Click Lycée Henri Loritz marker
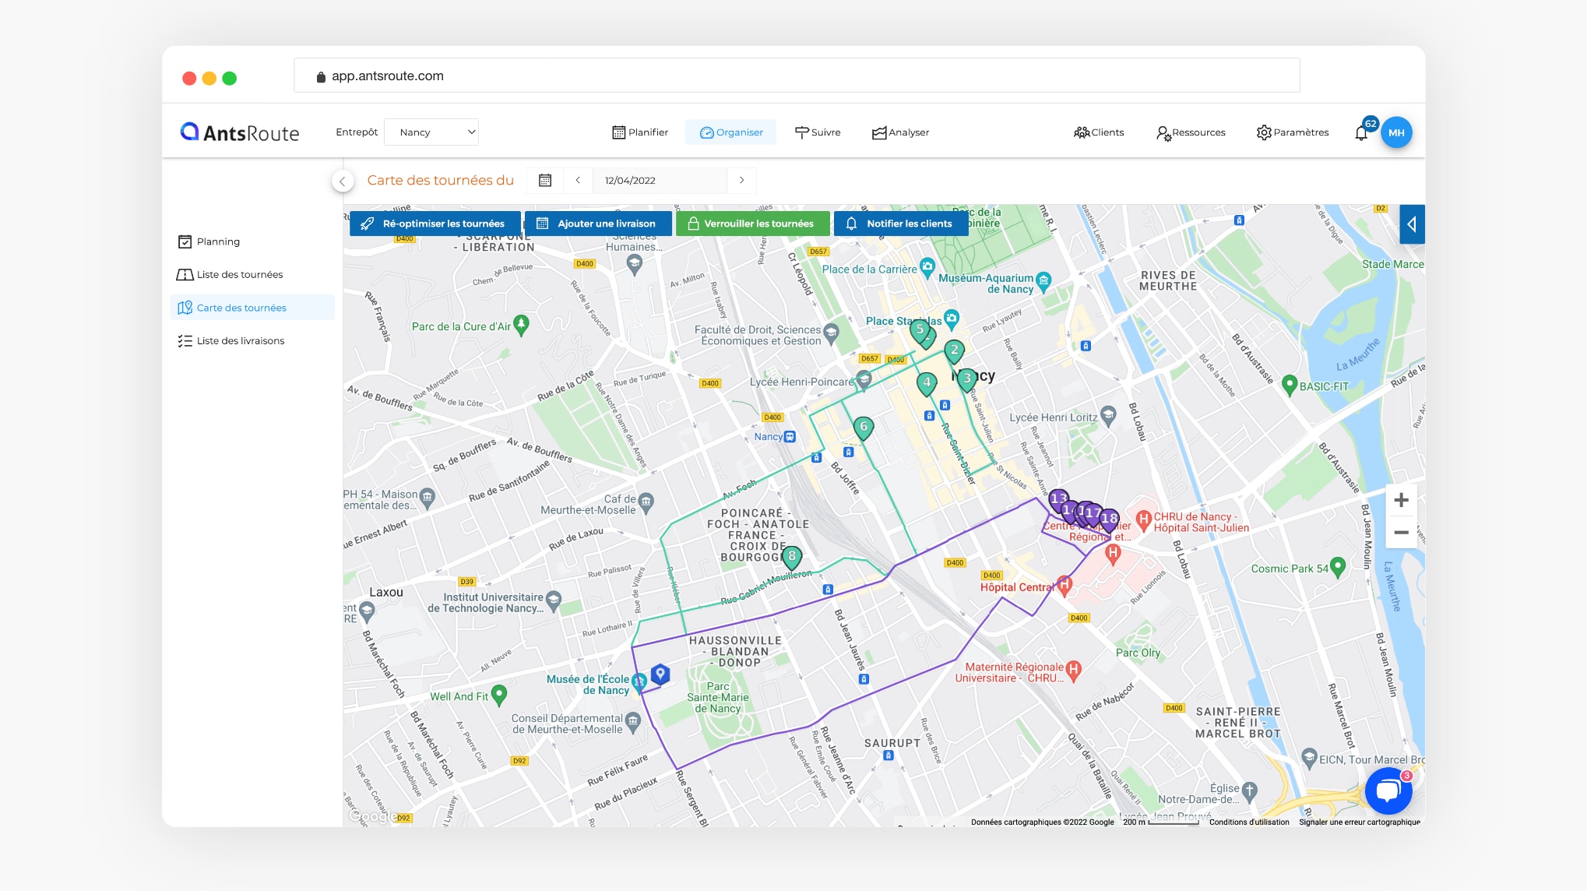 pyautogui.click(x=1108, y=416)
